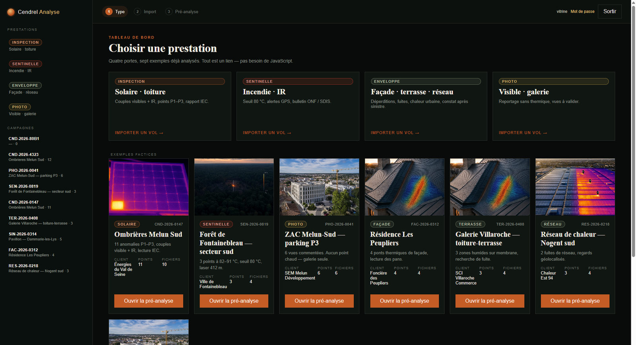Screen dimensions: 636x345
Task: Open the partially visible thumbnail in bottom row
Action: coord(149,332)
